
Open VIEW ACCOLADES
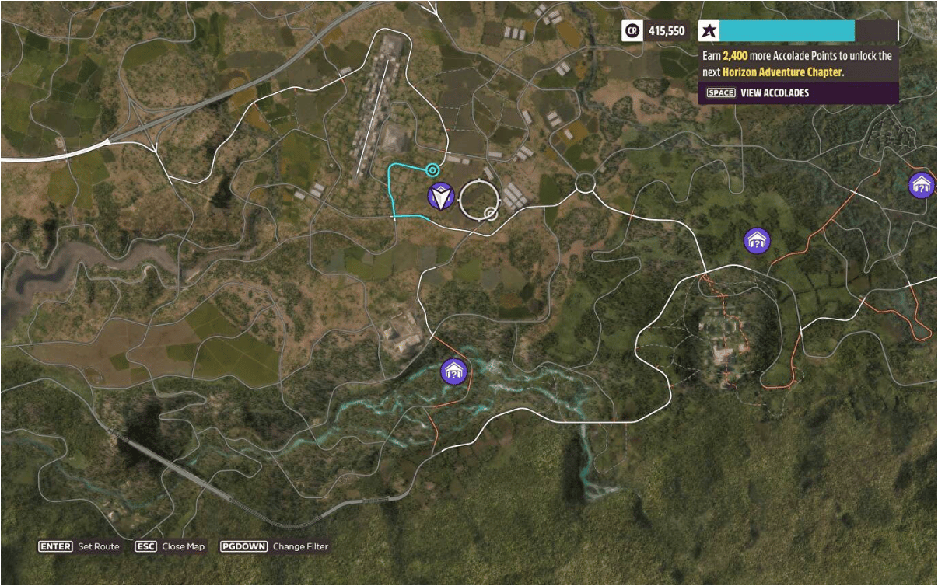coord(775,93)
